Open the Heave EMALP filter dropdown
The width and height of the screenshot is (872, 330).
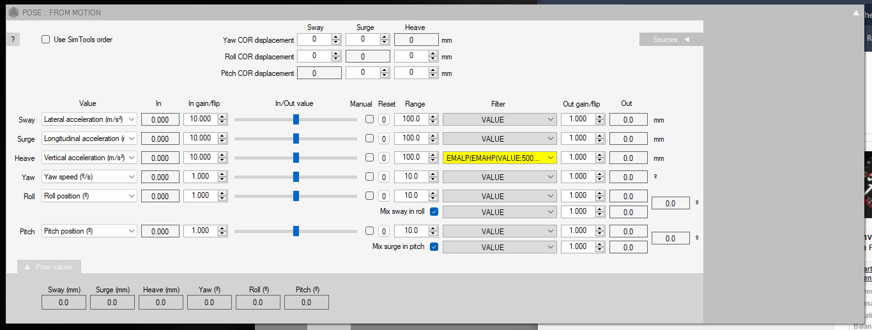500,158
